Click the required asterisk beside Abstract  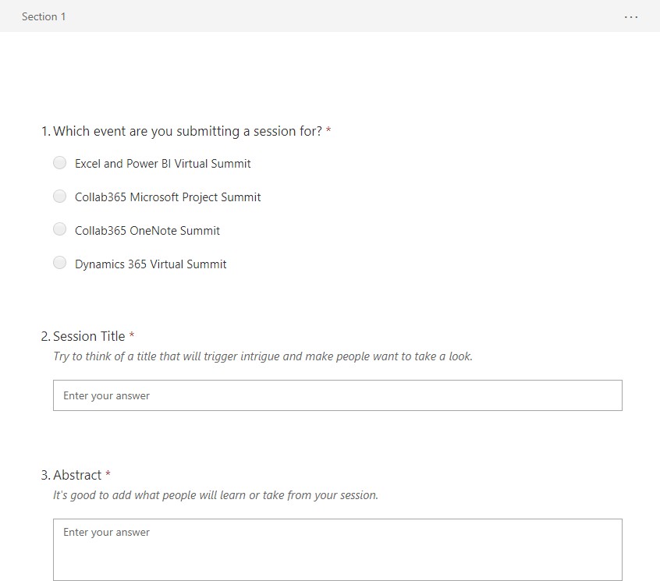[x=108, y=473]
